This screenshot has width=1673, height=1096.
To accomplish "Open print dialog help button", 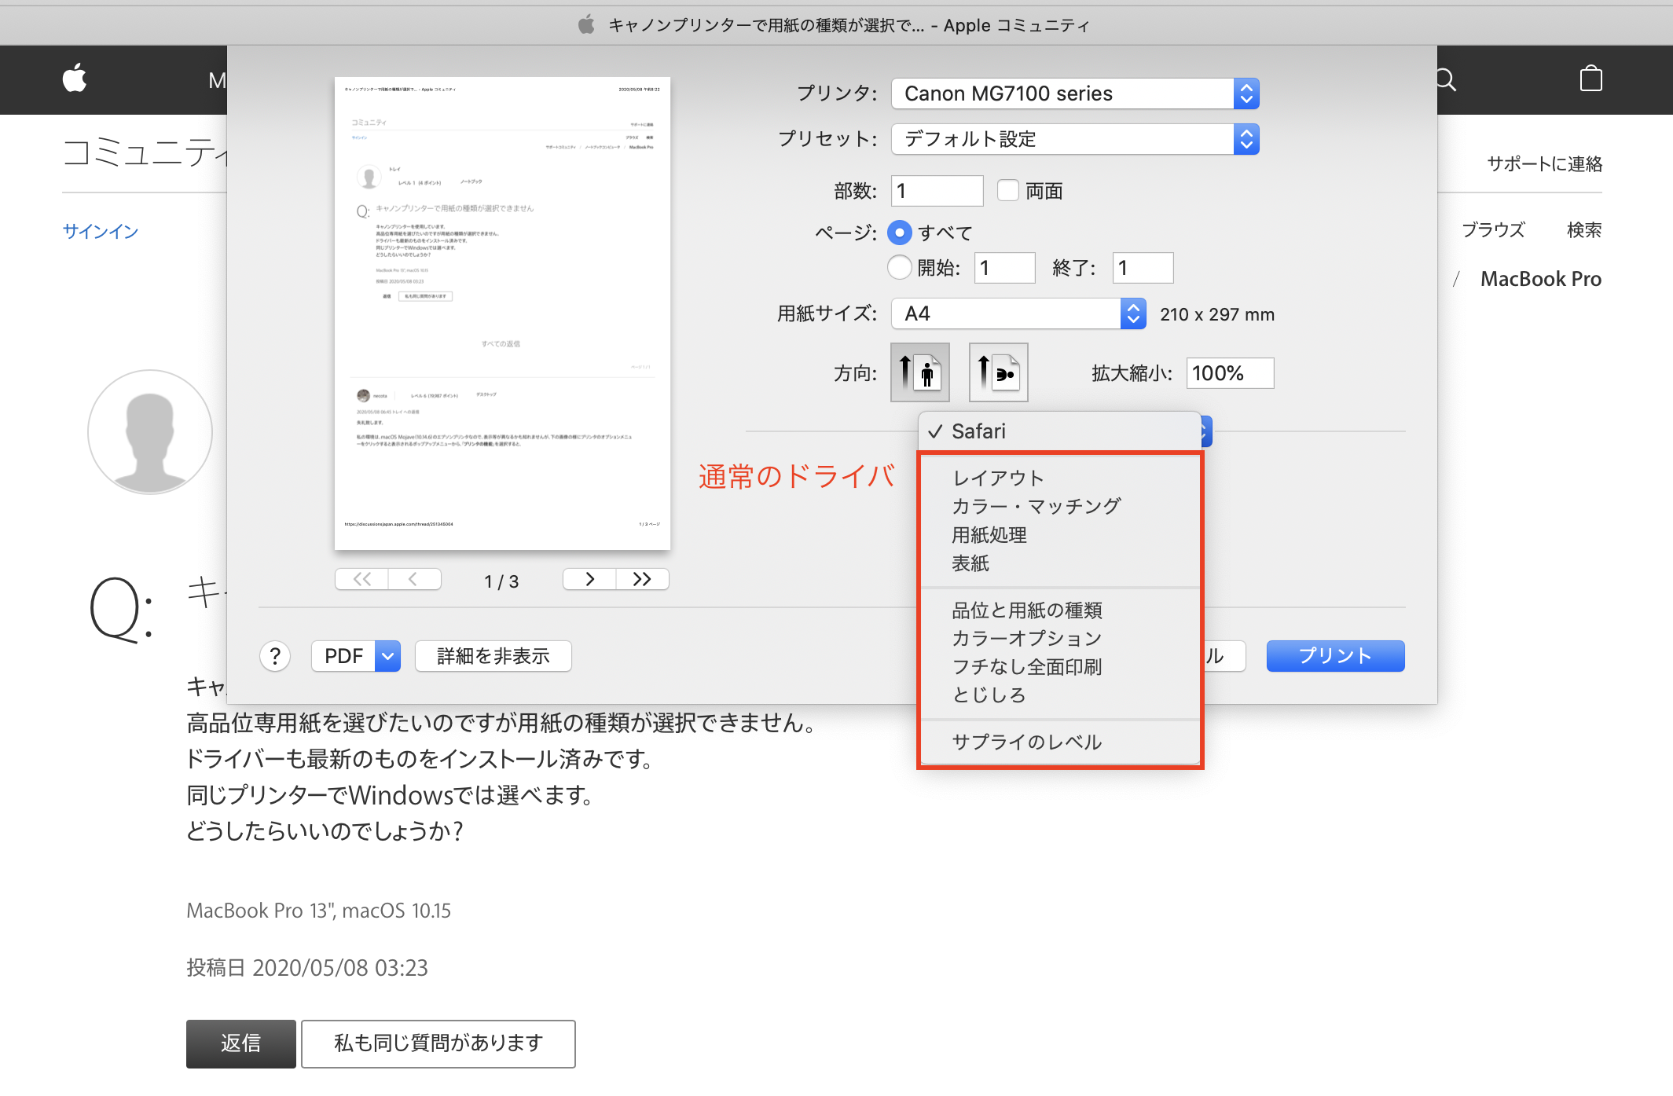I will click(275, 656).
